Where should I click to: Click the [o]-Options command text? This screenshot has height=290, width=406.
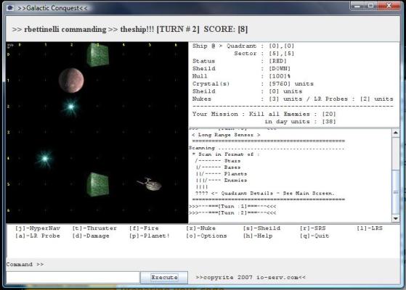pos(206,236)
